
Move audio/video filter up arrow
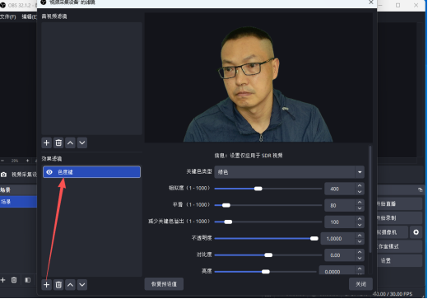pos(70,142)
